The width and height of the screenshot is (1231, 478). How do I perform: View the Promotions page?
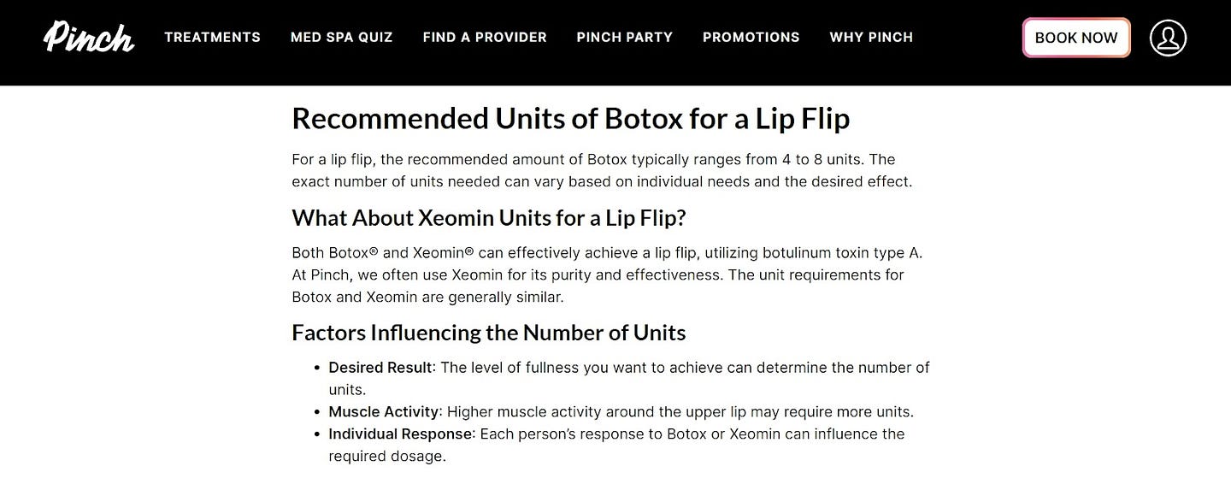(x=751, y=38)
